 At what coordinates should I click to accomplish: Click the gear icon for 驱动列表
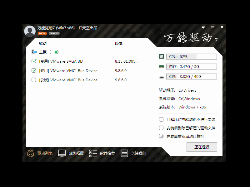30,153
